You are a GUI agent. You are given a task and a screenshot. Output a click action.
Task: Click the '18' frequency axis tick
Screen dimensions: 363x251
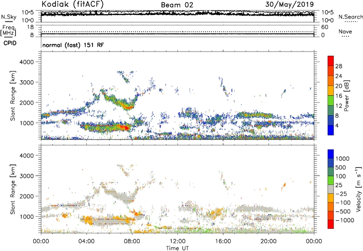click(30, 27)
